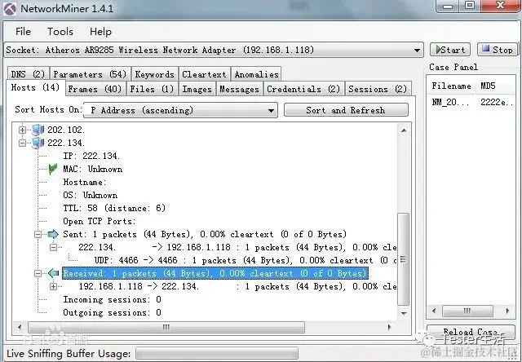Click the Live Sniffing Buffer Usage progress bar
This screenshot has width=522, height=362.
coord(217,353)
